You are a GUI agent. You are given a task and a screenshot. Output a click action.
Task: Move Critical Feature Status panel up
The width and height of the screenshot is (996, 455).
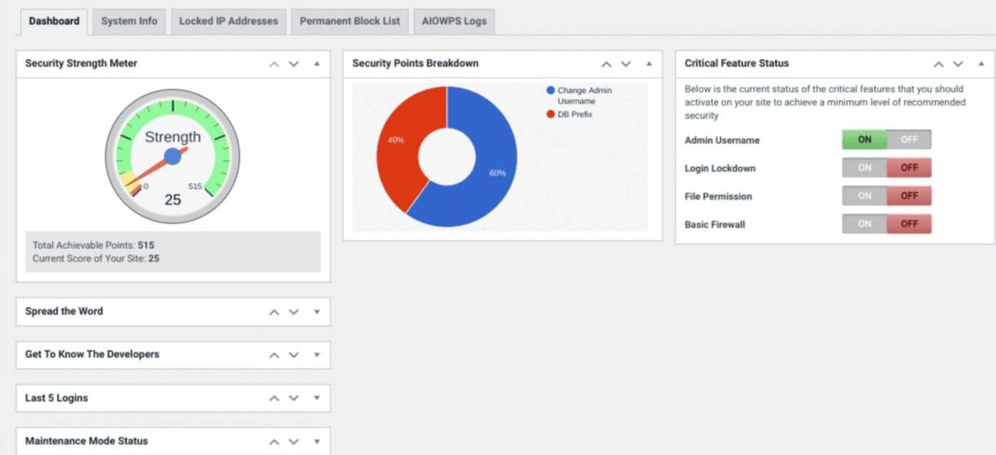click(938, 64)
